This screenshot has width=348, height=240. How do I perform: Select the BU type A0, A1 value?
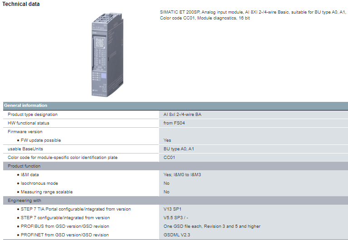pyautogui.click(x=179, y=149)
